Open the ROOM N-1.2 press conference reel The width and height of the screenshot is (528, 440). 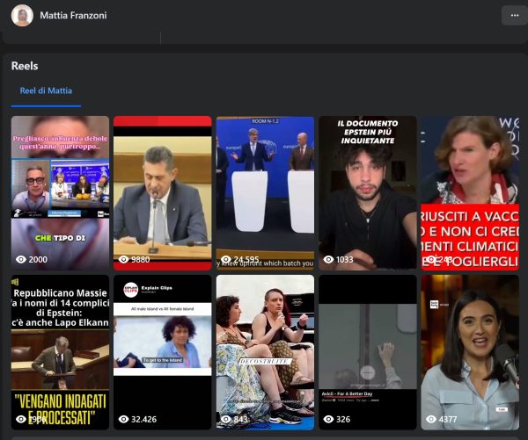(x=265, y=193)
